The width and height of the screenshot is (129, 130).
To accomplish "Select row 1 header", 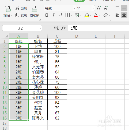I will coord(5,41).
